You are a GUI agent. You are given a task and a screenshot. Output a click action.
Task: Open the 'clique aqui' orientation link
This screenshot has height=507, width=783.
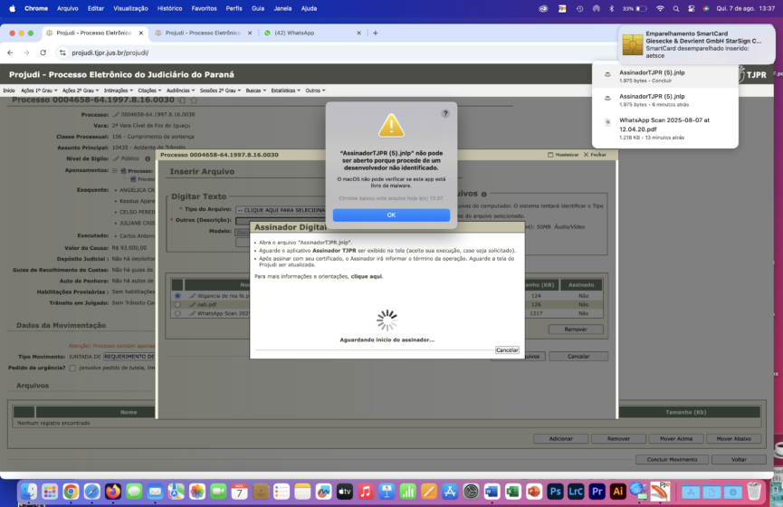367,276
